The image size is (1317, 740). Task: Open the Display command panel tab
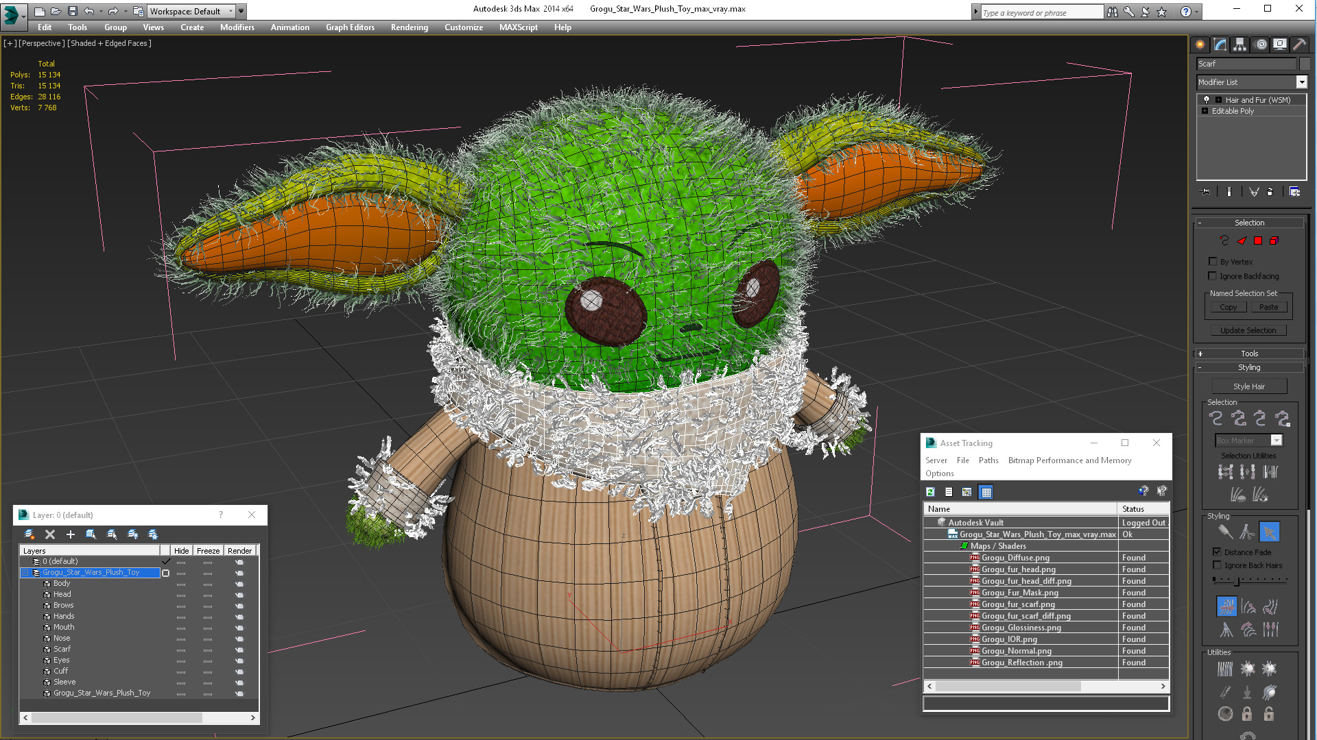pyautogui.click(x=1280, y=45)
